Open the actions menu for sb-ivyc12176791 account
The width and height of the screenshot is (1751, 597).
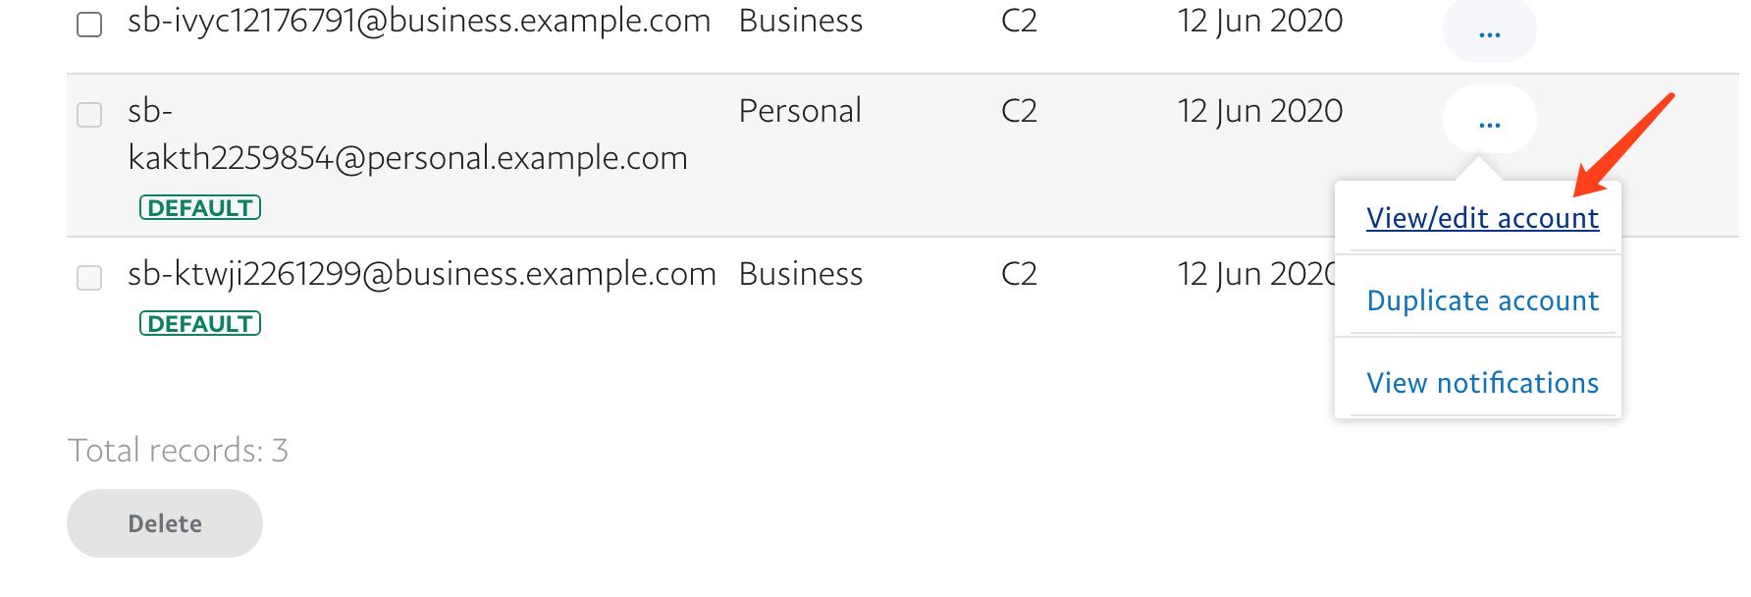1489,32
